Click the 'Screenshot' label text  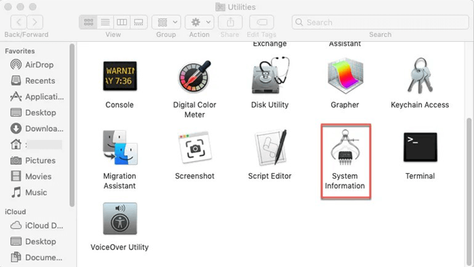coord(195,176)
